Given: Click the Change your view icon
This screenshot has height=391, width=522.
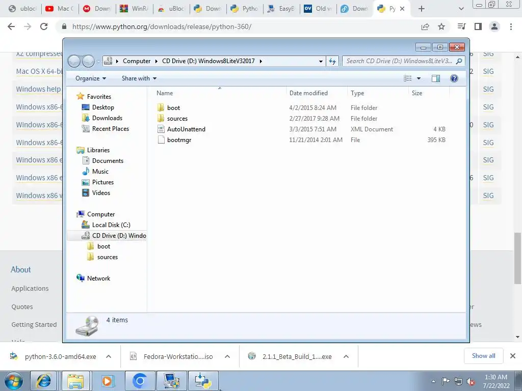Looking at the screenshot, I should pyautogui.click(x=407, y=78).
